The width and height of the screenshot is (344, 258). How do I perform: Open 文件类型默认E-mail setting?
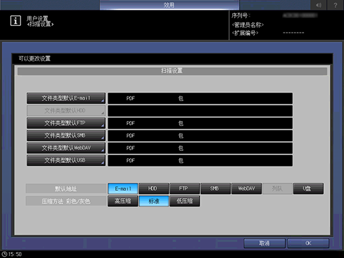click(66, 98)
